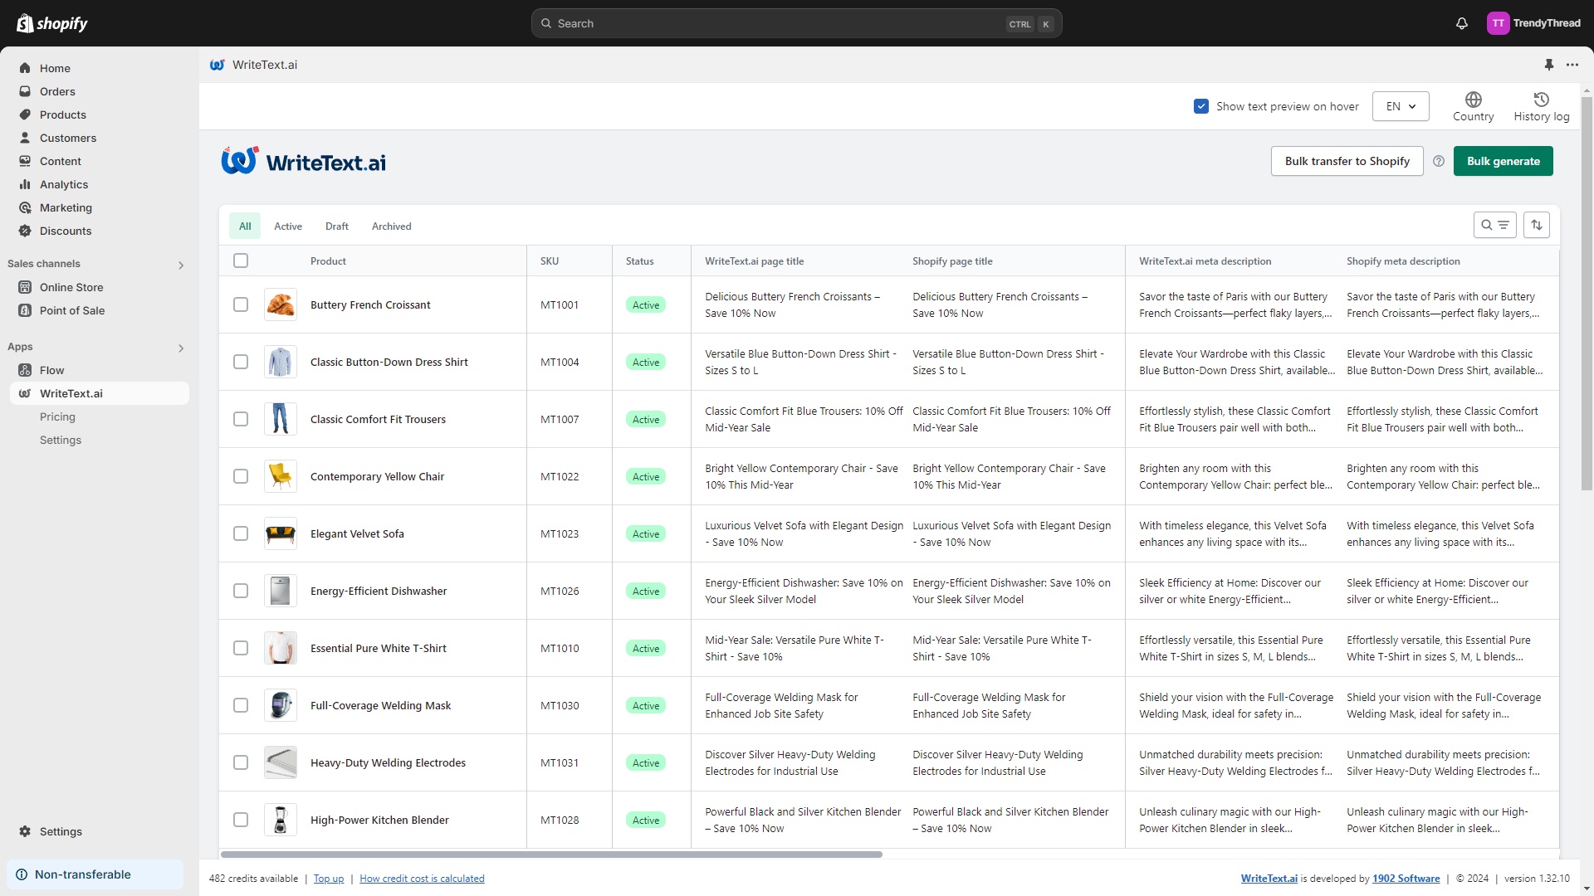Switch to Active tab
Image resolution: width=1594 pixels, height=896 pixels.
tap(288, 226)
